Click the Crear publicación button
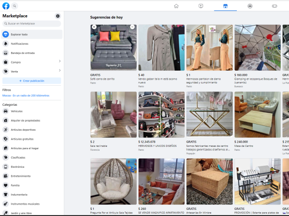This screenshot has width=289, height=216. (x=32, y=81)
